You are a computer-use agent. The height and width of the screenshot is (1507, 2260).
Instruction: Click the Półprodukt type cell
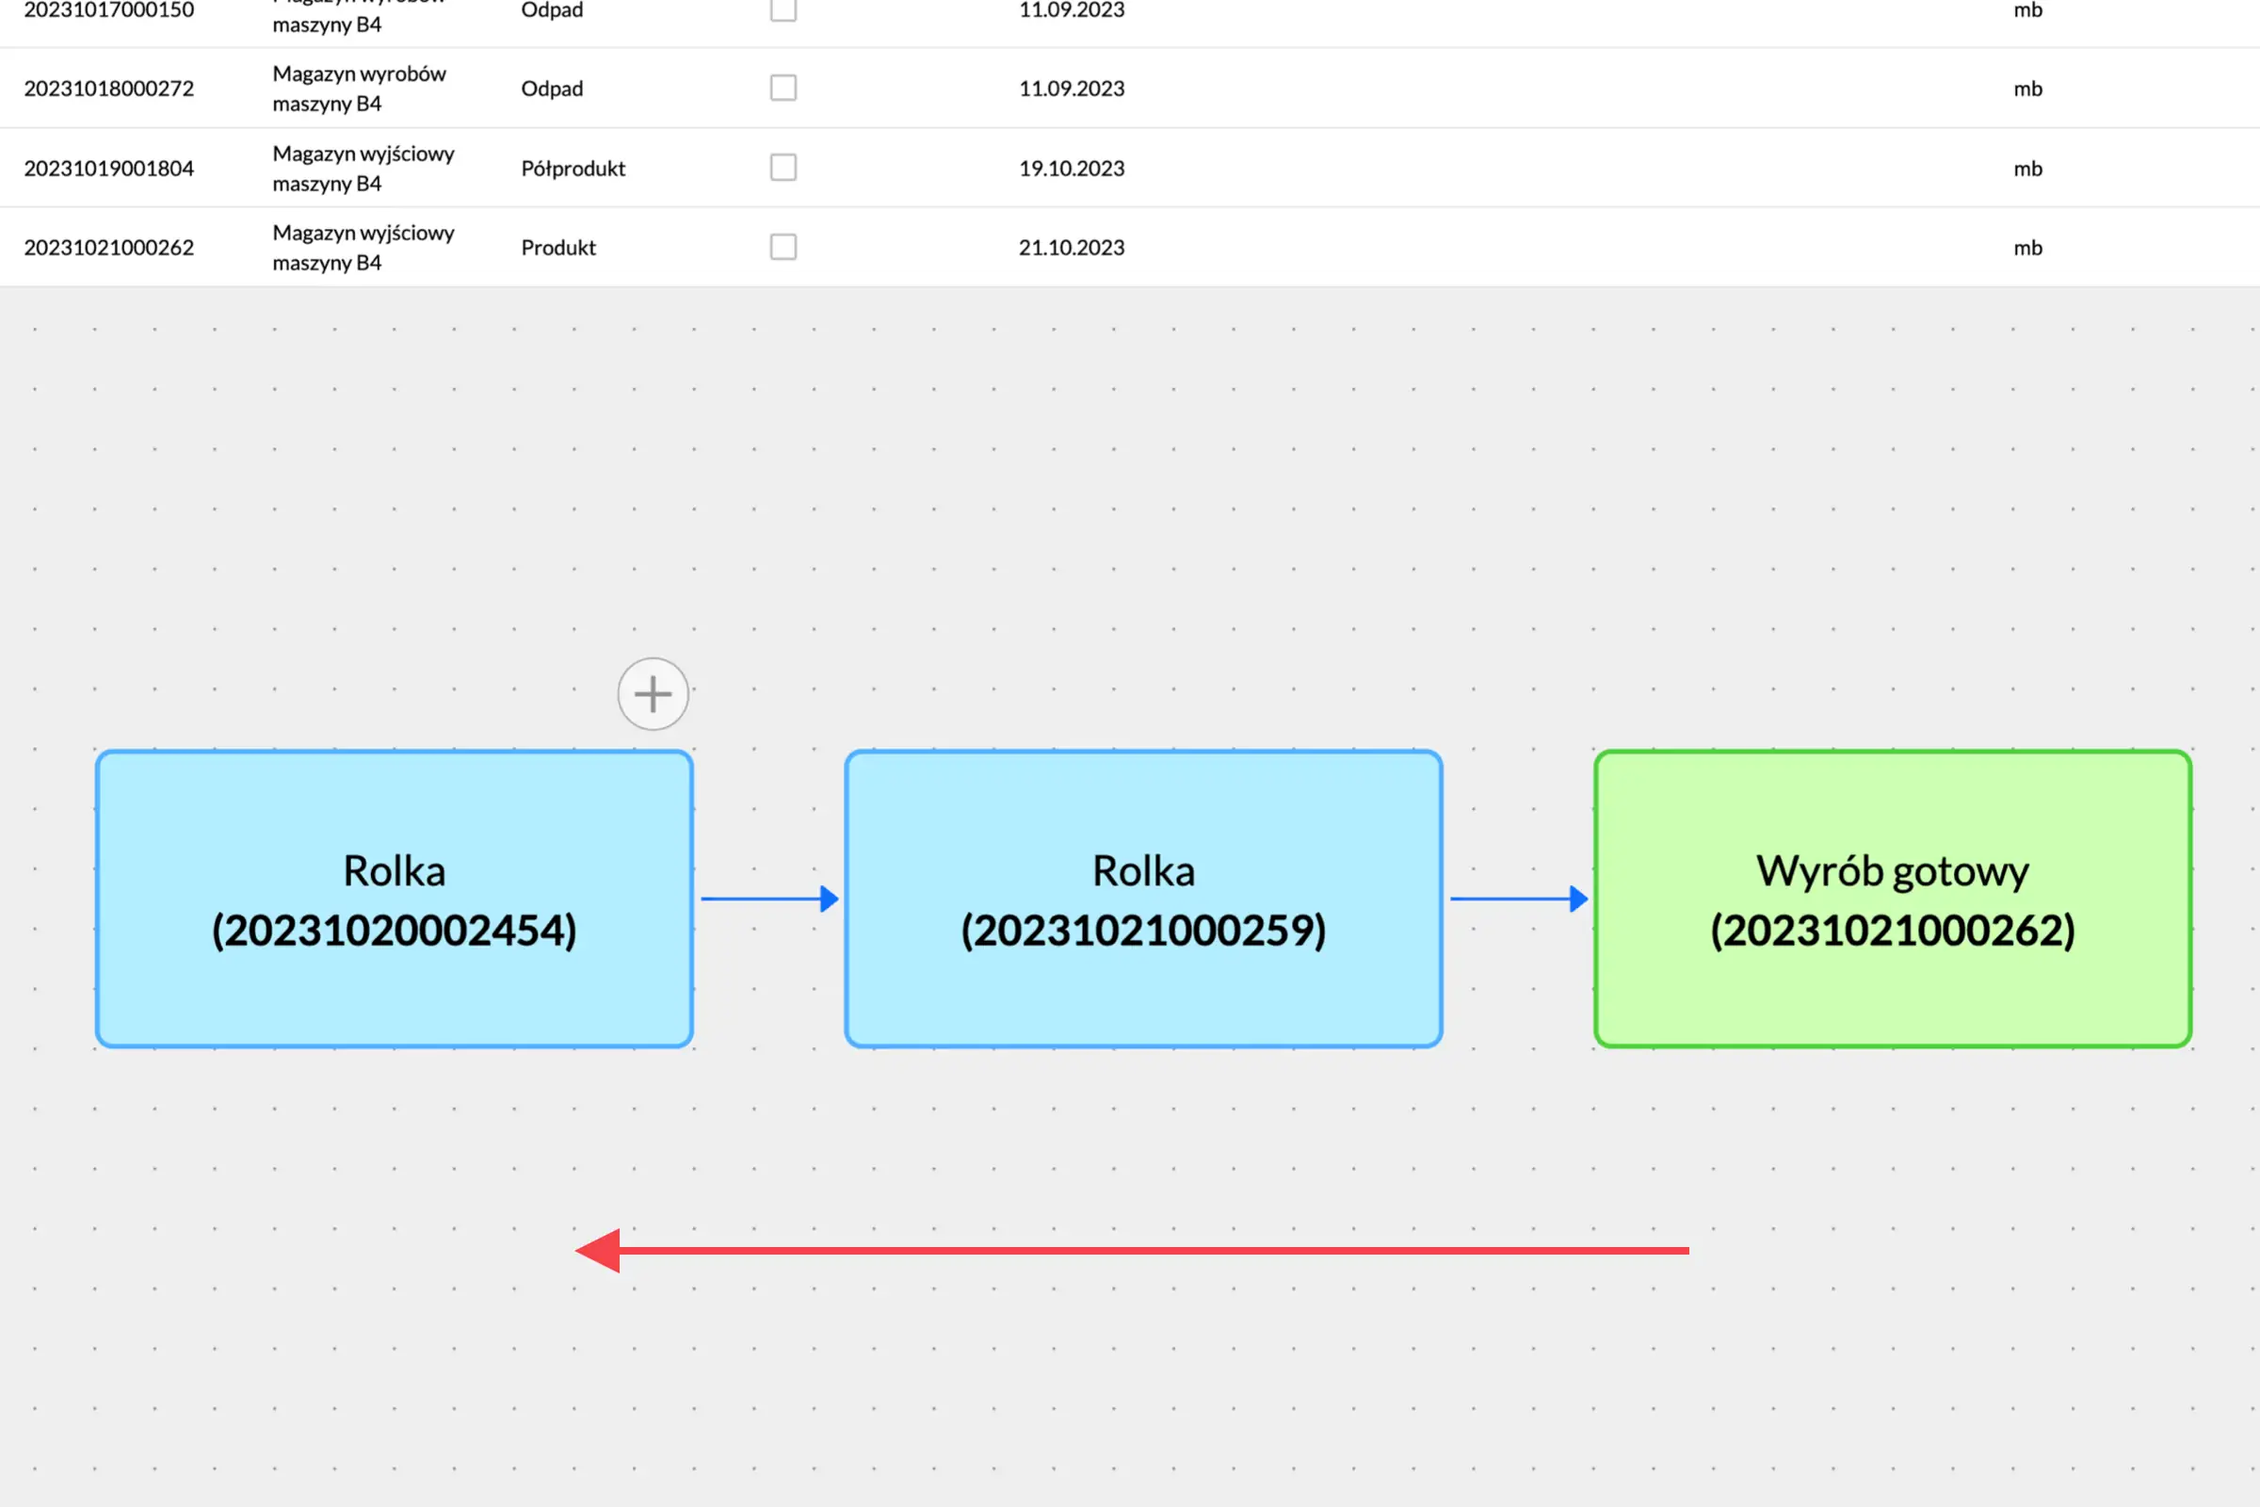[573, 169]
